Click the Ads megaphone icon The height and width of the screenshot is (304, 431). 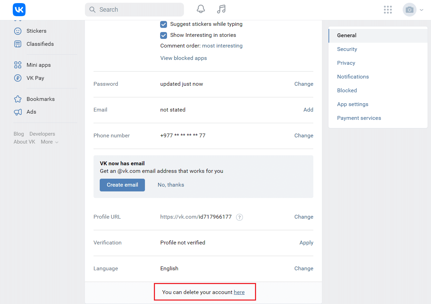click(18, 112)
